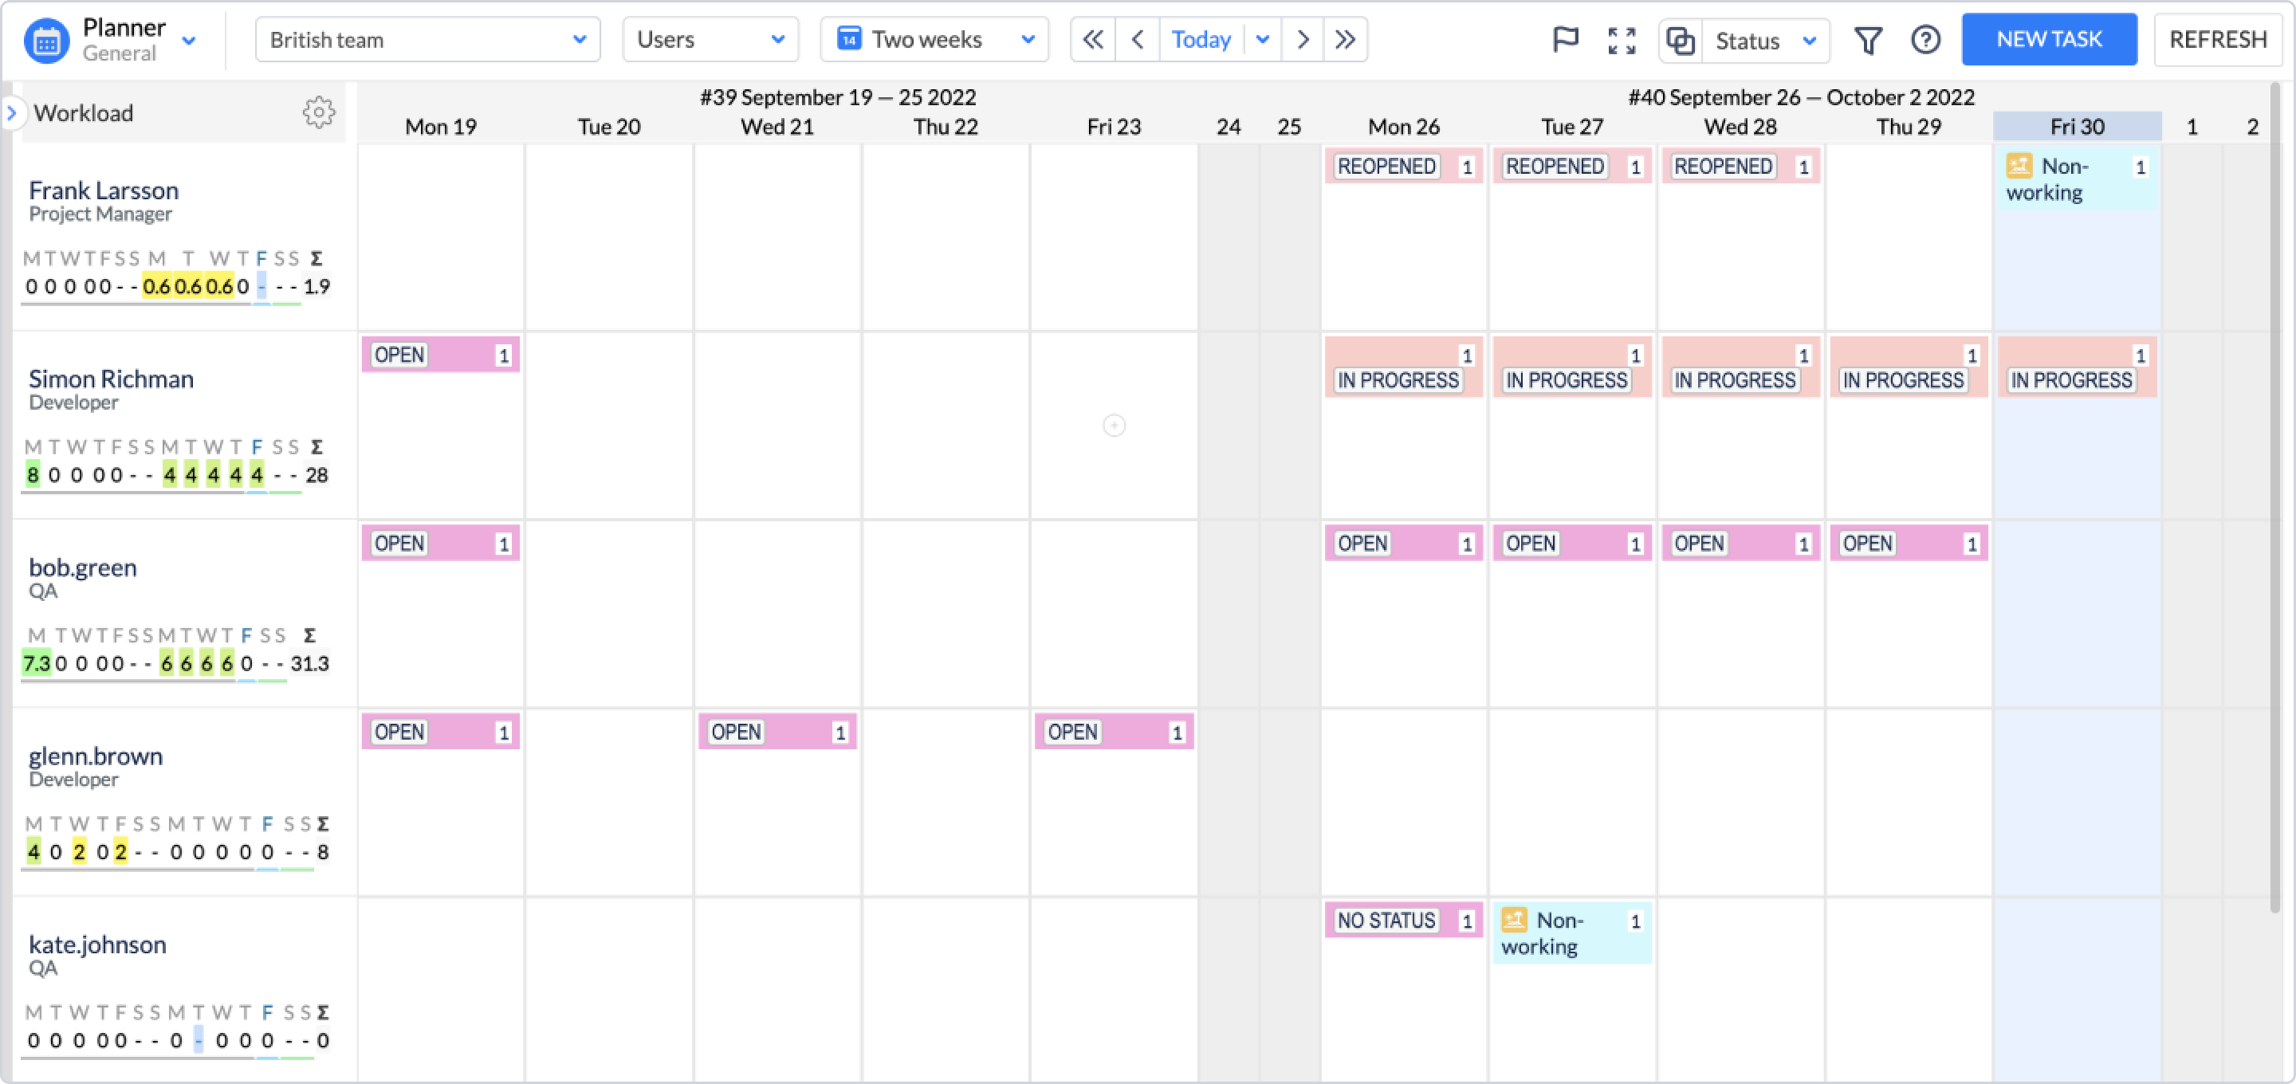Expand the left sidebar panel chevron
Image resolution: width=2296 pixels, height=1084 pixels.
[x=12, y=113]
